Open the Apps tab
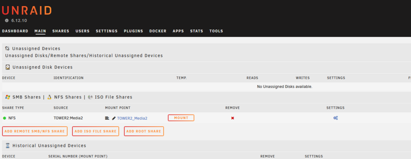 pos(178,31)
